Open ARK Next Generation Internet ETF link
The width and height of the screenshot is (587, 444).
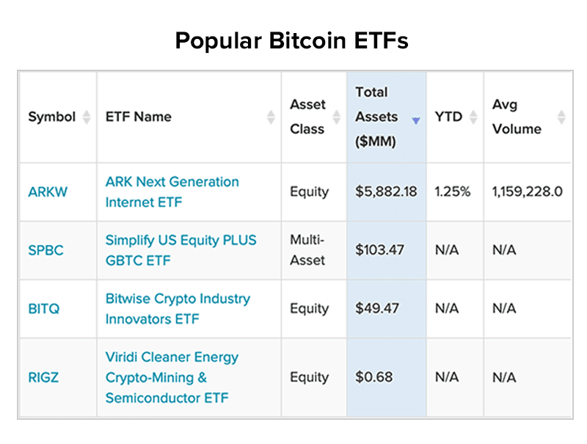click(x=172, y=192)
